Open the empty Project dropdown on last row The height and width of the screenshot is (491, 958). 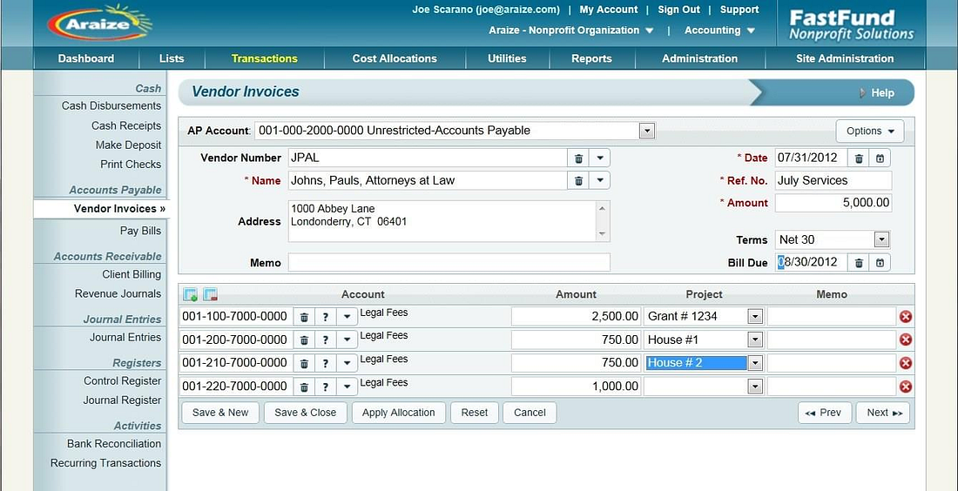pos(756,387)
